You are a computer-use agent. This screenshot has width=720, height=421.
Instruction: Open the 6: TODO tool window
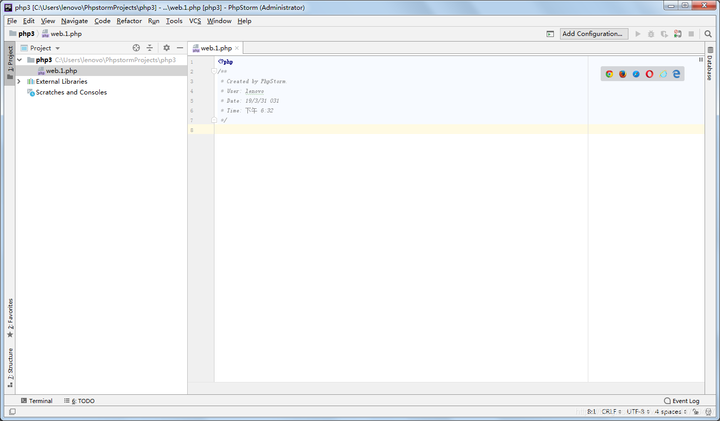[x=79, y=401]
